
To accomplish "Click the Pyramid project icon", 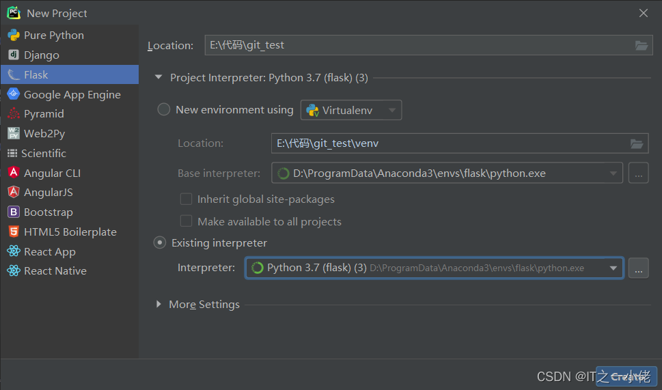I will [x=13, y=114].
